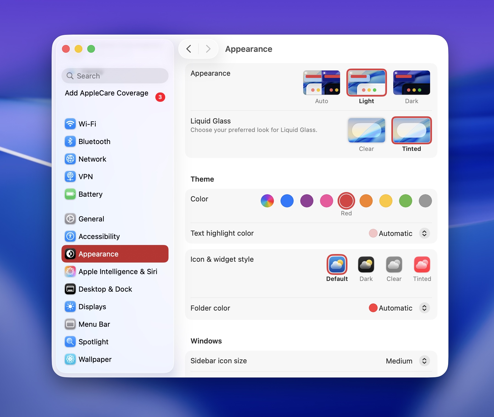Open the Wi-Fi settings icon

(x=70, y=124)
